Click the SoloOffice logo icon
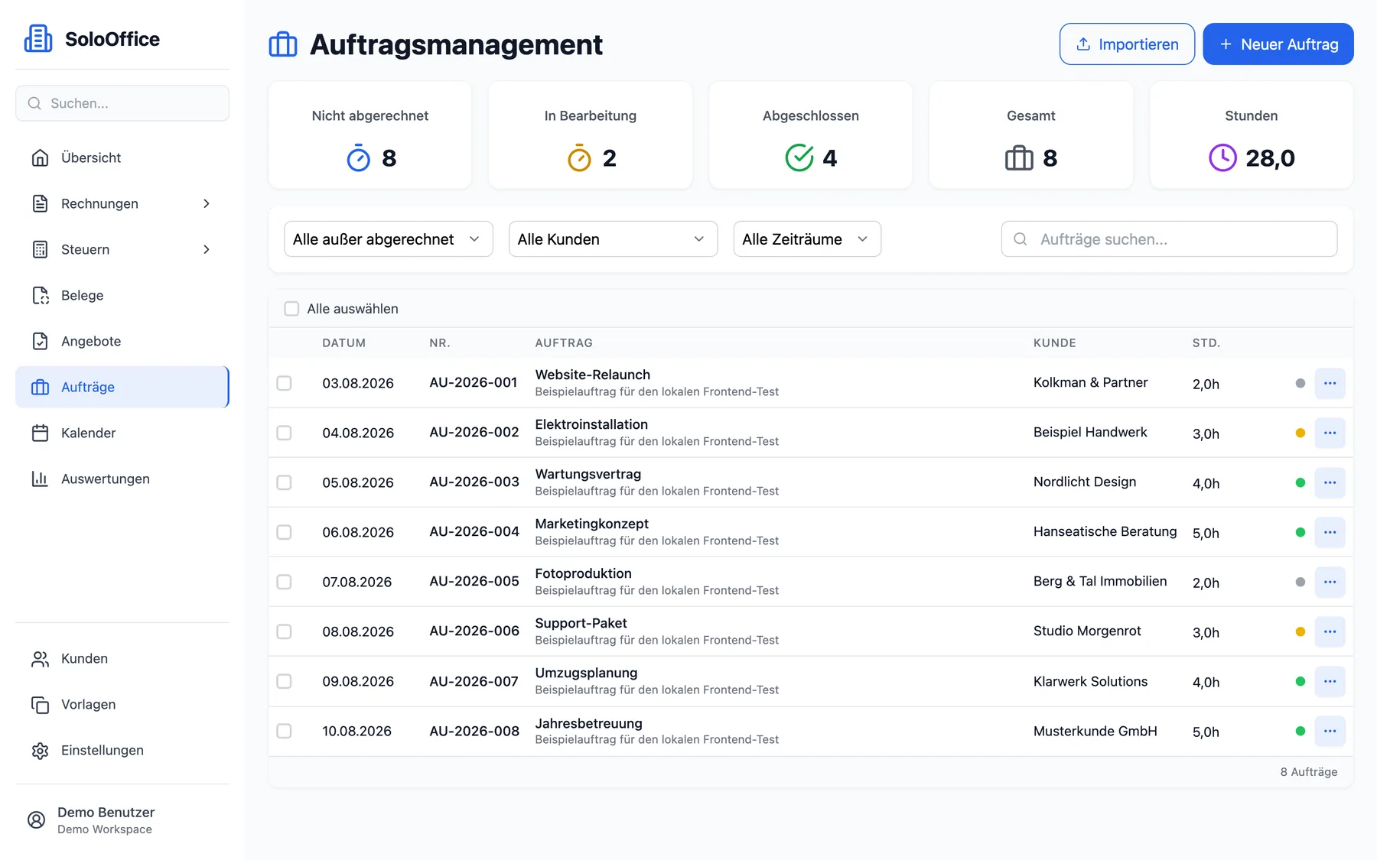 click(38, 39)
